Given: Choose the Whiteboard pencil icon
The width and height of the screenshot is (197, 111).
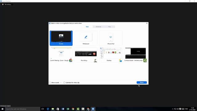Looking at the screenshot, I should point(86,37).
